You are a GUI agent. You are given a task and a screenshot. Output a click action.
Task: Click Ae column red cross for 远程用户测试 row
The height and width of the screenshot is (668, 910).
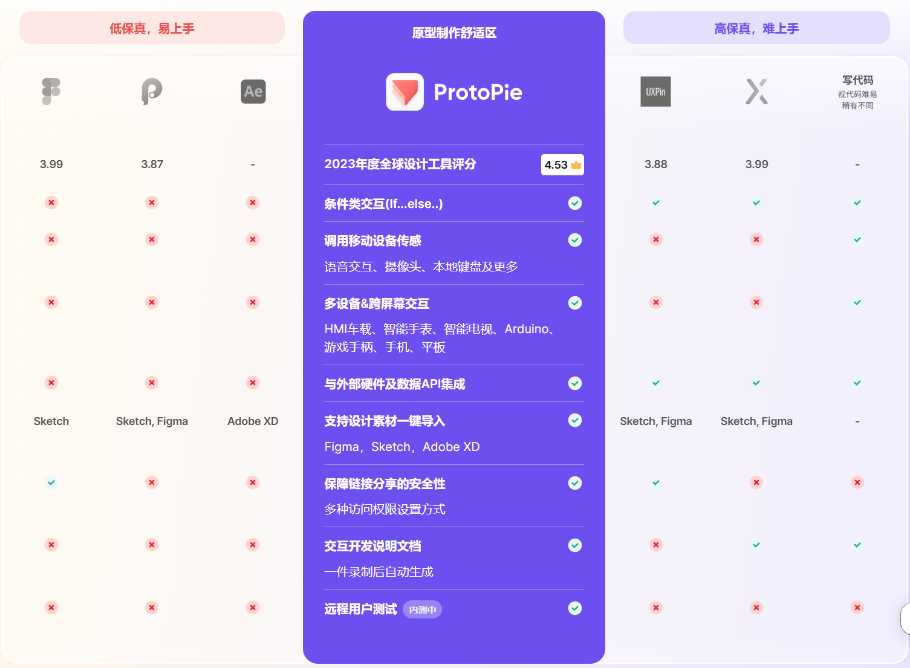[x=253, y=608]
